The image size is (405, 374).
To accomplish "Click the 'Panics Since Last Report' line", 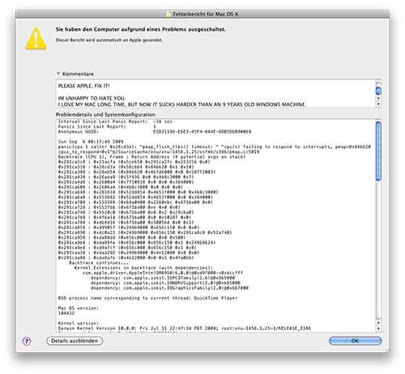I will pyautogui.click(x=107, y=126).
